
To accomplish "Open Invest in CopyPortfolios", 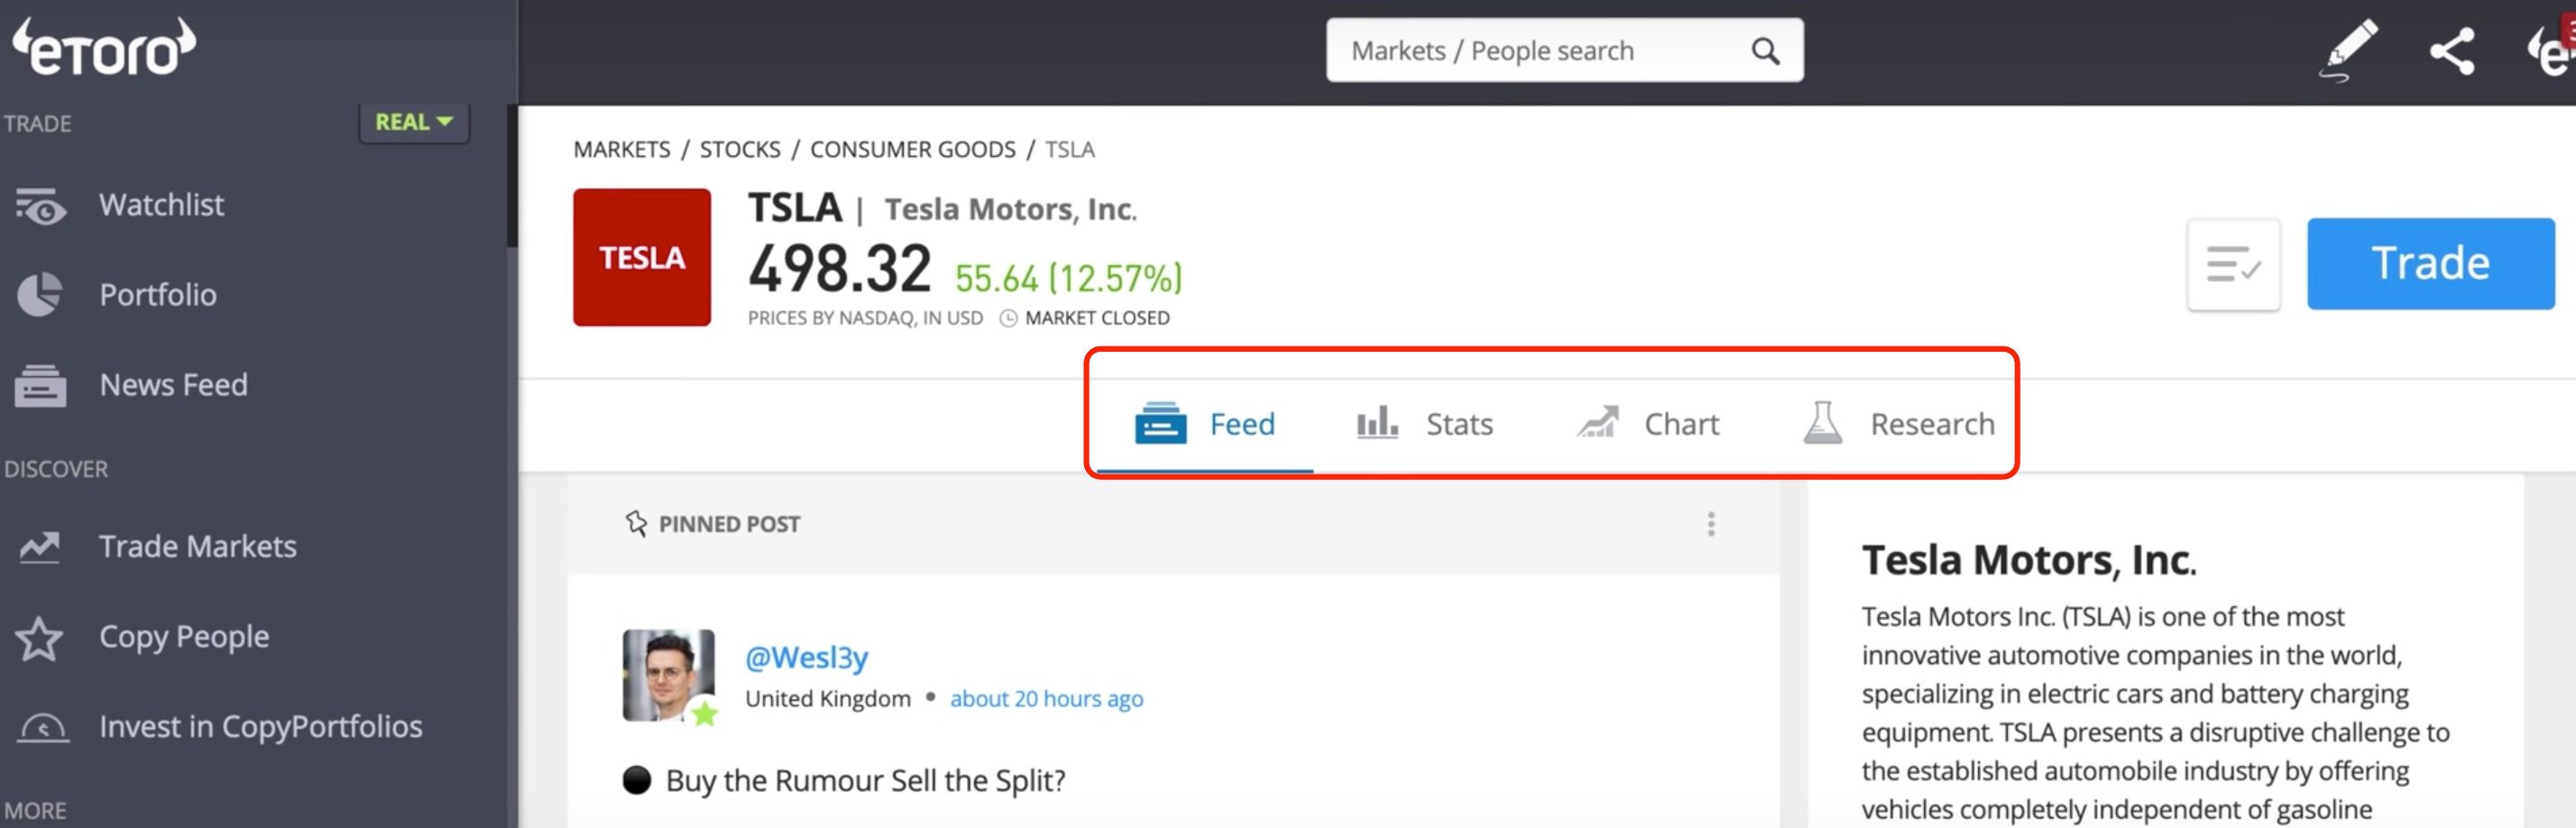I will (260, 727).
